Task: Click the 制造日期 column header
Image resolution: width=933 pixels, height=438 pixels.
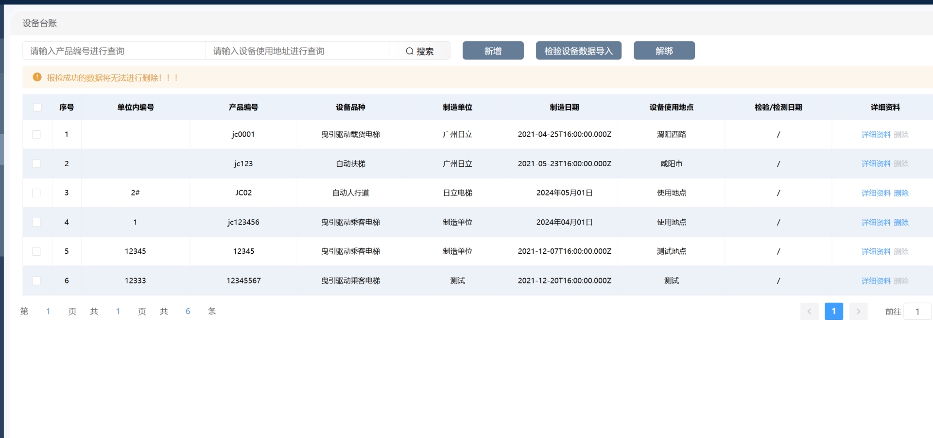Action: pyautogui.click(x=564, y=107)
